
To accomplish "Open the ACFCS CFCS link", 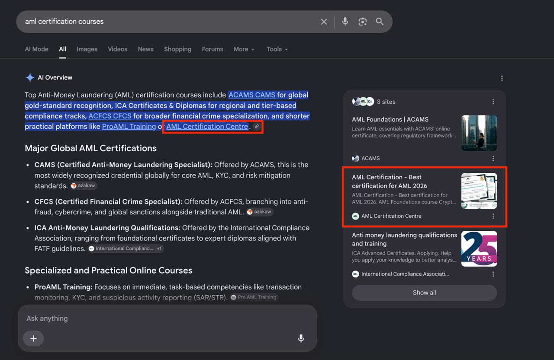I will point(110,116).
